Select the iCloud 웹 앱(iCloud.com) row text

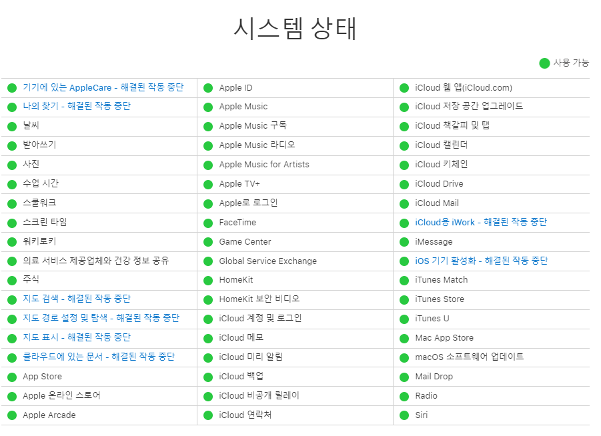464,88
